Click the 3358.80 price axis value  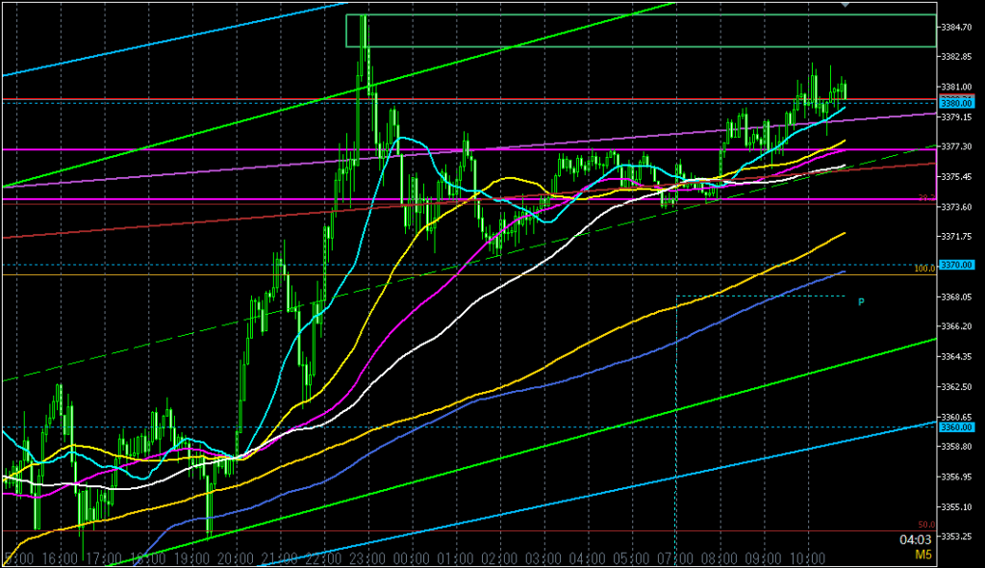(x=957, y=447)
